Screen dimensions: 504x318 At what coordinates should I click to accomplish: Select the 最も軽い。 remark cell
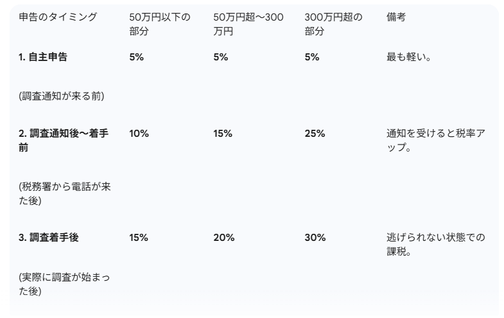[x=409, y=57]
